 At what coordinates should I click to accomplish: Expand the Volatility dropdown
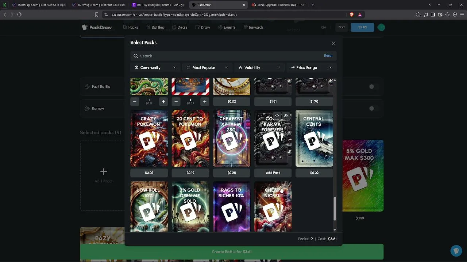click(259, 68)
